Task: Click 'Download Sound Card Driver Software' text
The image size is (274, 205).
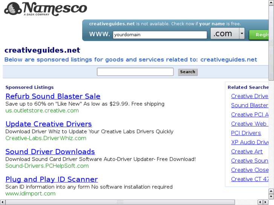Action: pos(101,159)
